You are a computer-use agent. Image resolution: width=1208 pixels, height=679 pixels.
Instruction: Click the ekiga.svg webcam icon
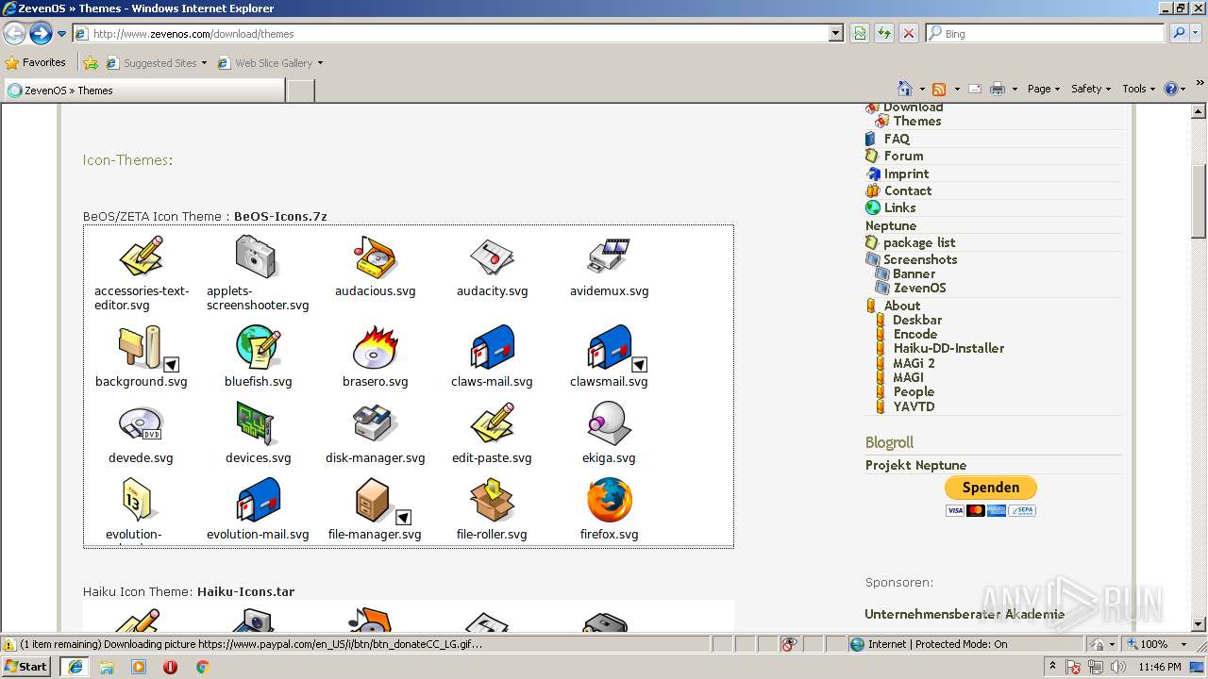pyautogui.click(x=609, y=424)
